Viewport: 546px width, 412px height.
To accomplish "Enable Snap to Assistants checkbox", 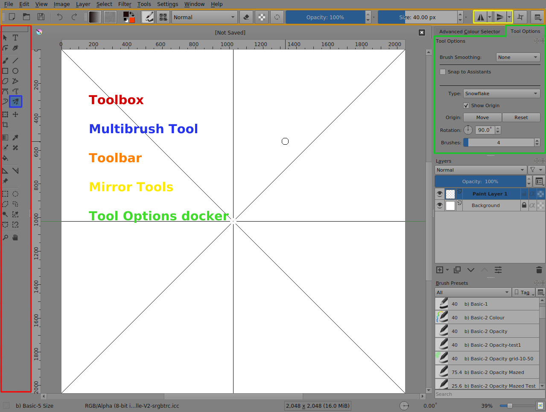I will (443, 72).
